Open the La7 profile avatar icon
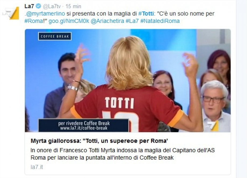The width and height of the screenshot is (247, 178). [x=11, y=13]
